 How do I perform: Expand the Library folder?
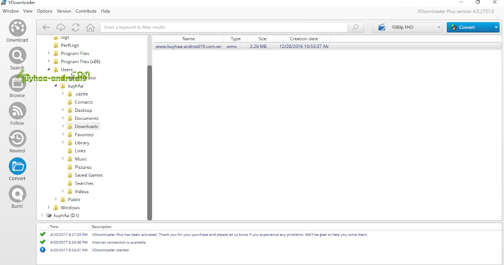(63, 143)
